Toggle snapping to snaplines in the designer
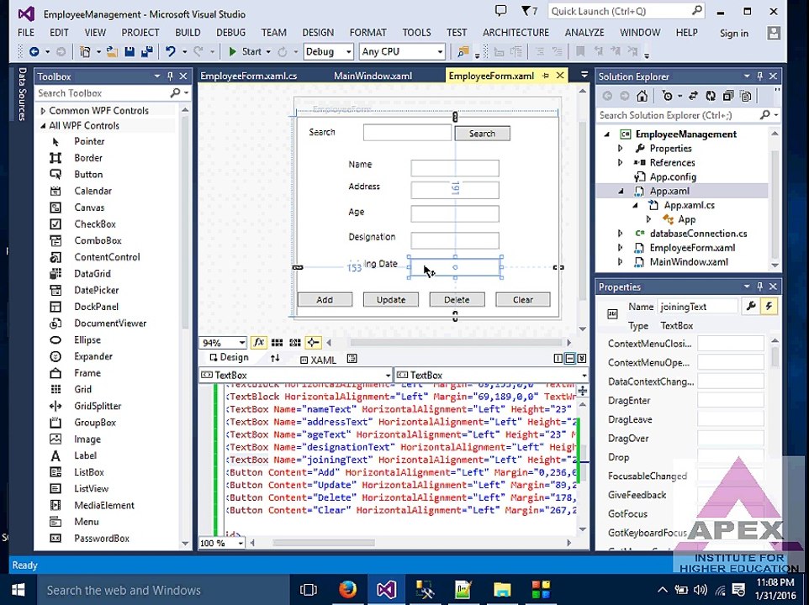Image resolution: width=809 pixels, height=605 pixels. 313,342
